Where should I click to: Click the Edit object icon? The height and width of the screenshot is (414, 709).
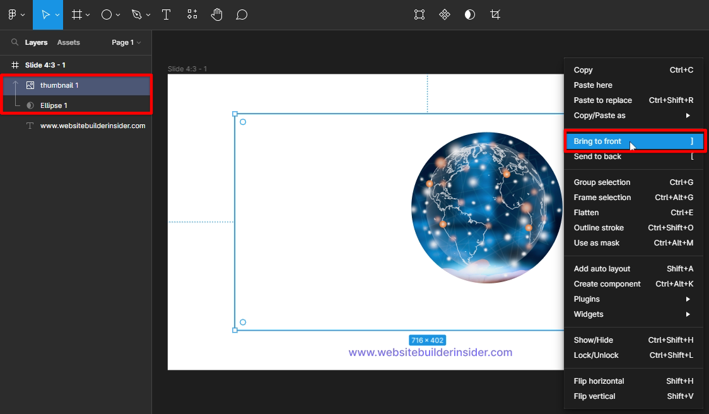click(x=419, y=15)
